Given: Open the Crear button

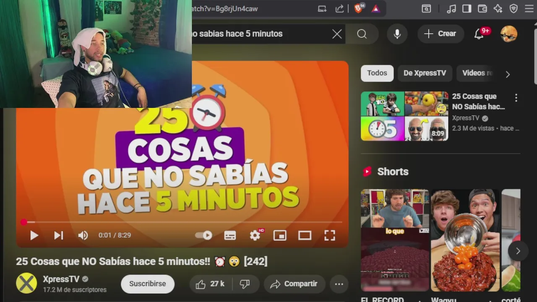Looking at the screenshot, I should click(x=441, y=34).
